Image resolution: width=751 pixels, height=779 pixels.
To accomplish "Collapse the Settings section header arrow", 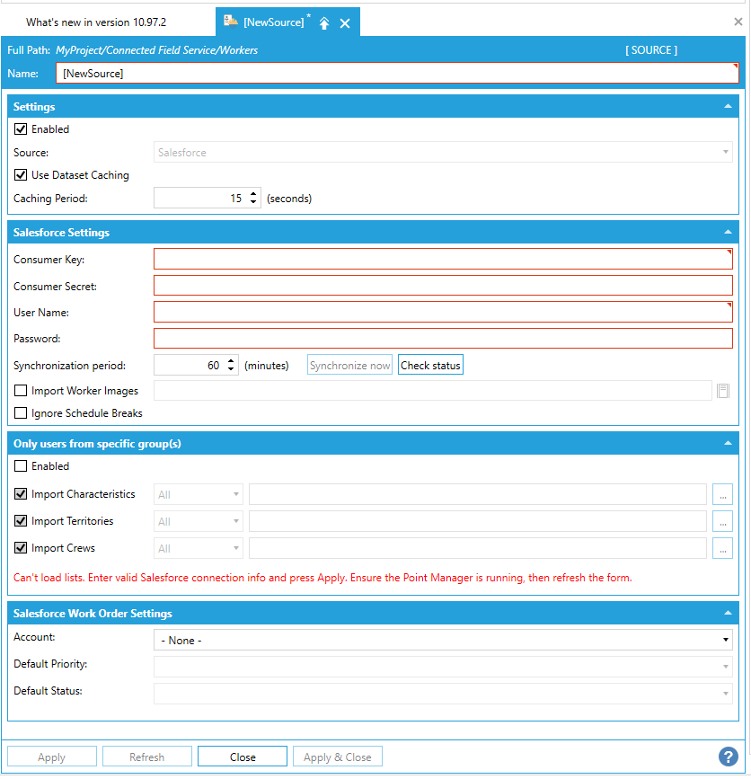I will [x=728, y=107].
